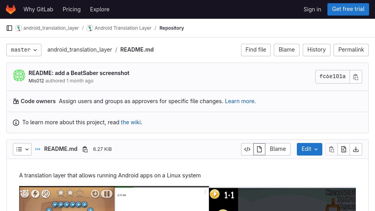Screen dimensions: 375x211
Task: Open Blame in the file header toolbar
Action: click(278, 149)
